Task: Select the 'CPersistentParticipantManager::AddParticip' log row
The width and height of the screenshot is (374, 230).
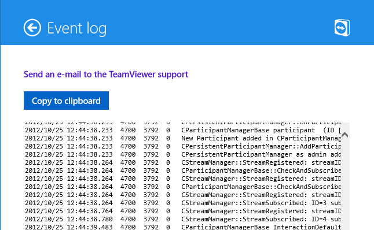Action: point(183,146)
